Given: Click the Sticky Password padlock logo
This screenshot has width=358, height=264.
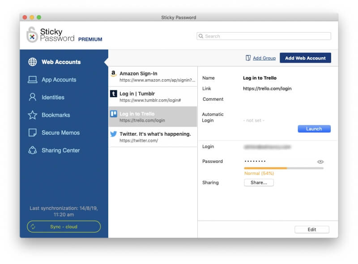Looking at the screenshot, I should pos(32,35).
